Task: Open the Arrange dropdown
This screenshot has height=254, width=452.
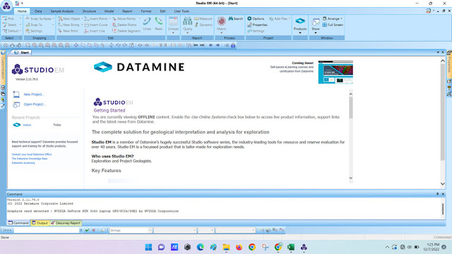Action: point(333,19)
